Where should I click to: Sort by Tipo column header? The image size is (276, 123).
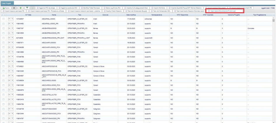pyautogui.click(x=79, y=15)
